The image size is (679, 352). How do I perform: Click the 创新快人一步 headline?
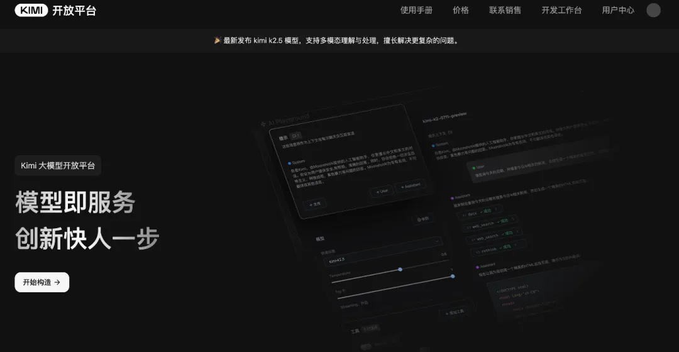click(x=87, y=239)
